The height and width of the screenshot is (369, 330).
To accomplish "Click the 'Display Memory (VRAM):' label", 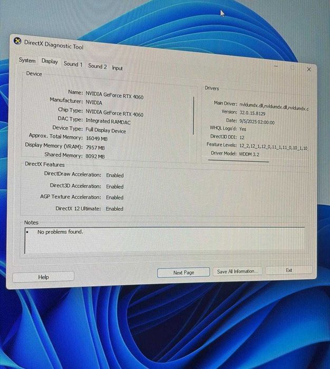I will coord(54,145).
